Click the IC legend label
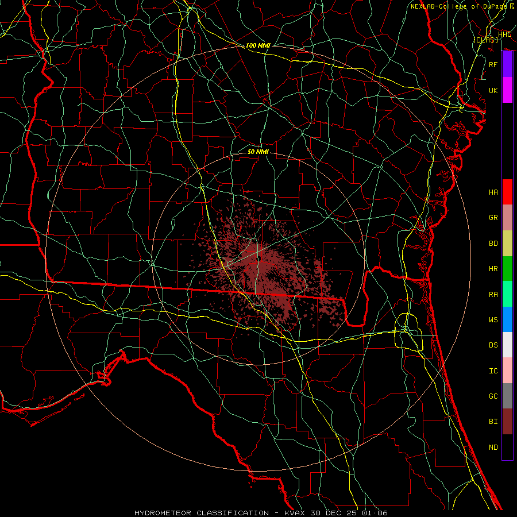 pyautogui.click(x=493, y=371)
